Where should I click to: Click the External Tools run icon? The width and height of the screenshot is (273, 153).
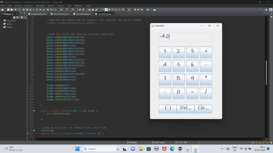[73, 10]
